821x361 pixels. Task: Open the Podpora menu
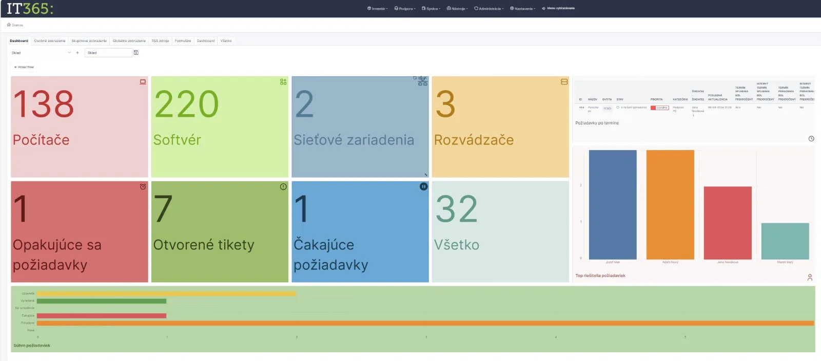point(405,9)
